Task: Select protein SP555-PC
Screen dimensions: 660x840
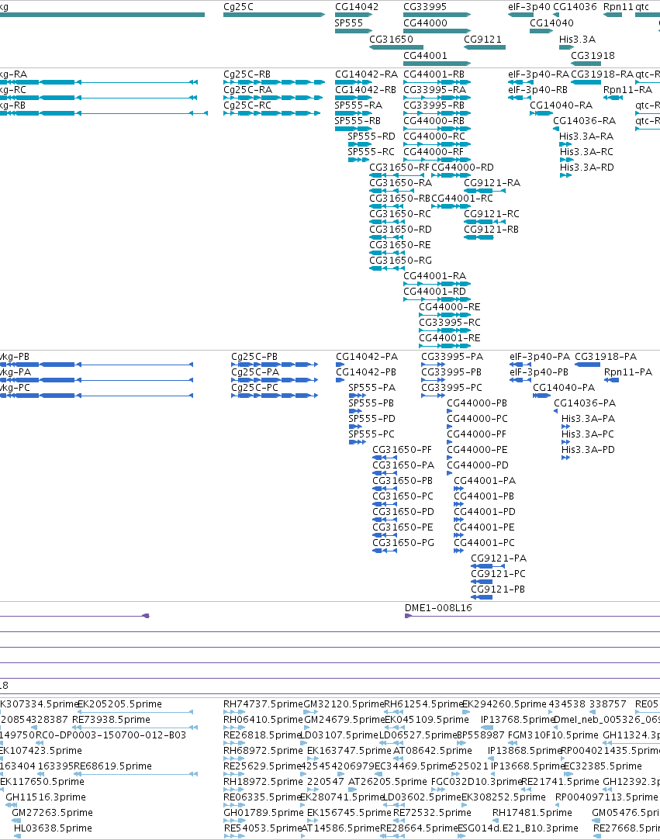Action: [358, 443]
